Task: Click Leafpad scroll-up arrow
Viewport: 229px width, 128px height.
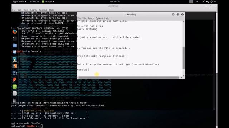Action: tap(184, 21)
